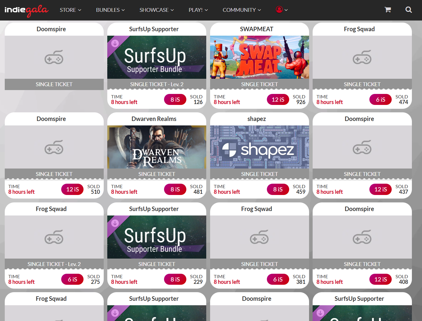Open the Frog Sqwad title on the 474-sold card
The image size is (422, 321).
point(359,29)
